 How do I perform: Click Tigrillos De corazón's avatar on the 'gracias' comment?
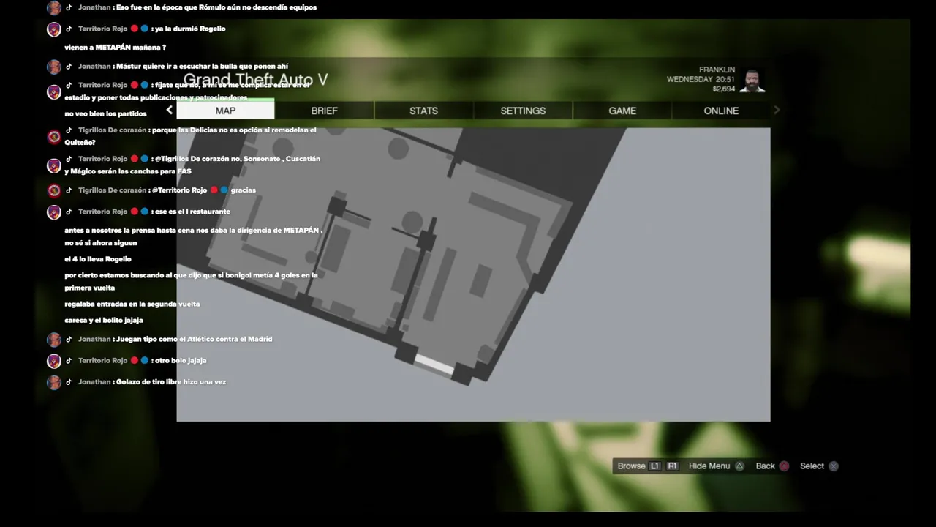point(53,190)
